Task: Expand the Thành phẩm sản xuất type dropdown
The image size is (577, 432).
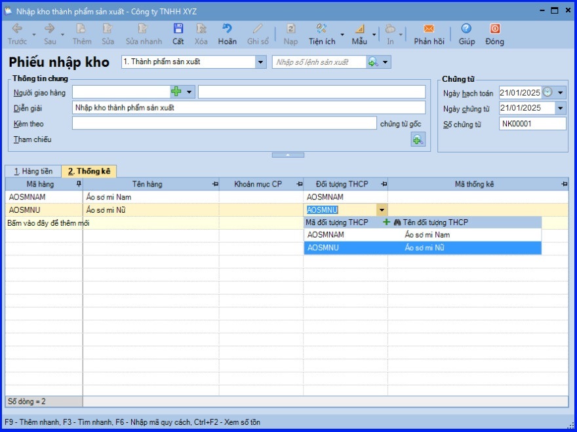Action: pyautogui.click(x=260, y=62)
